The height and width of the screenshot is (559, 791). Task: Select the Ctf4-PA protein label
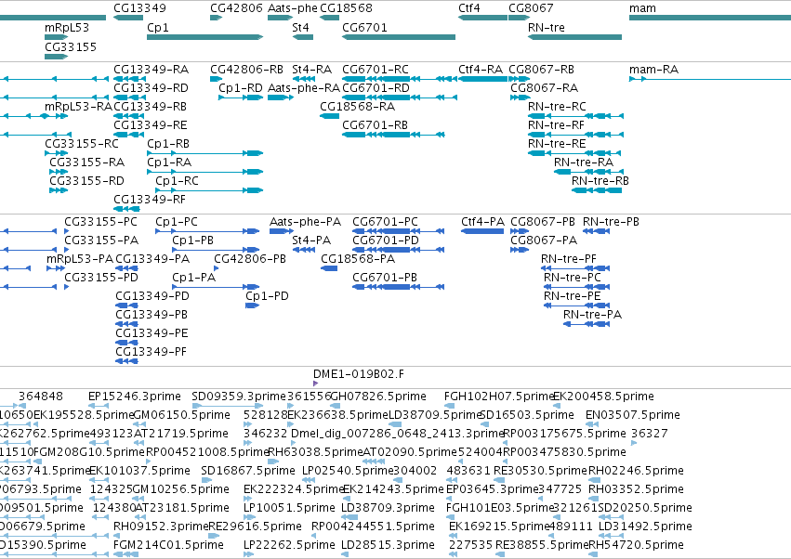[x=482, y=222]
